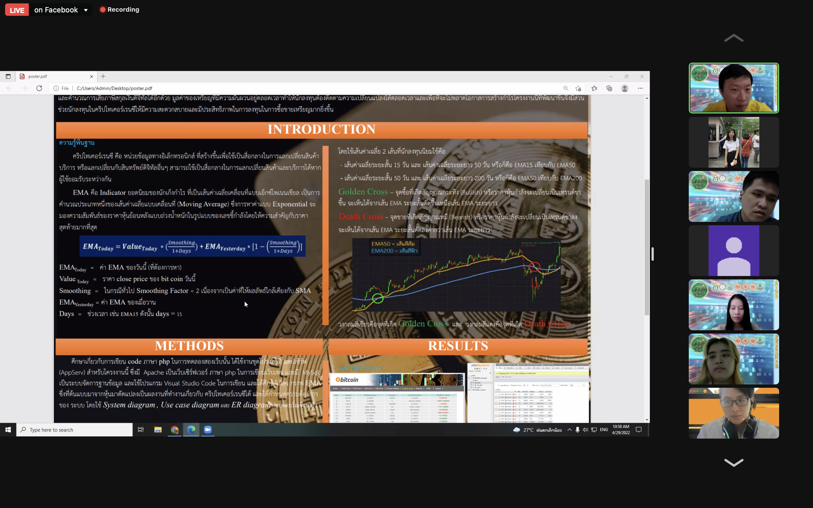Select the participant wearing a headset thumbnail
This screenshot has height=508, width=813.
point(734,413)
